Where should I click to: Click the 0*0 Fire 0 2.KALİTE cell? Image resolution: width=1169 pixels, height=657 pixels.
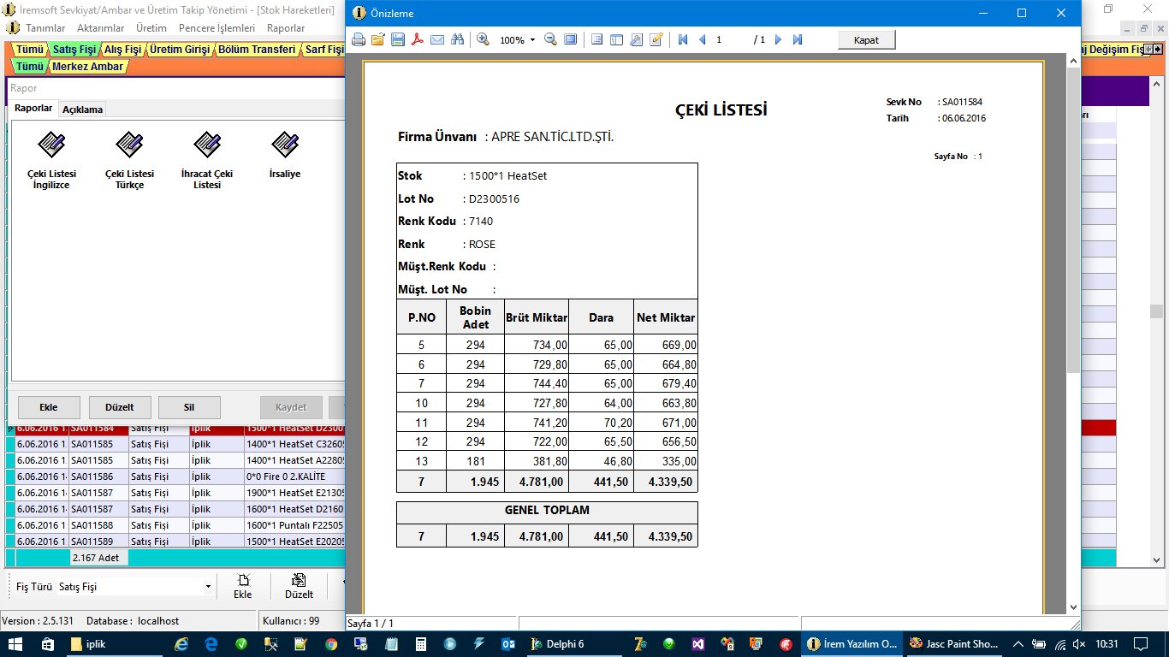point(294,476)
